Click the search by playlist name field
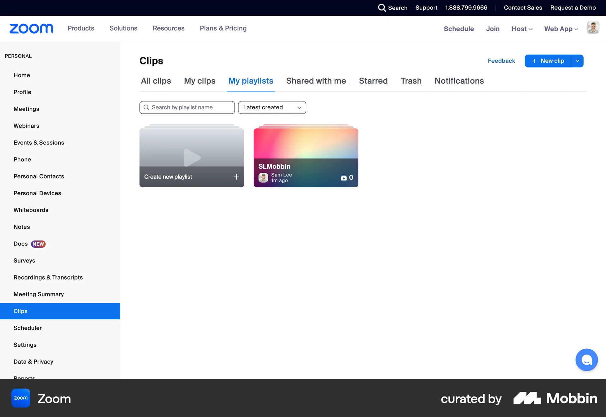This screenshot has height=417, width=606. click(x=187, y=107)
